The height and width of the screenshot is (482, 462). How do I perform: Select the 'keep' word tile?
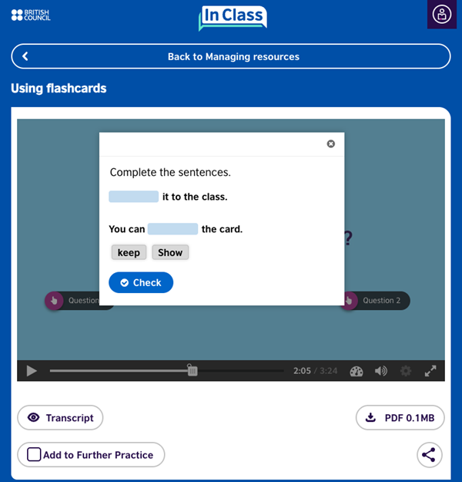pos(129,252)
